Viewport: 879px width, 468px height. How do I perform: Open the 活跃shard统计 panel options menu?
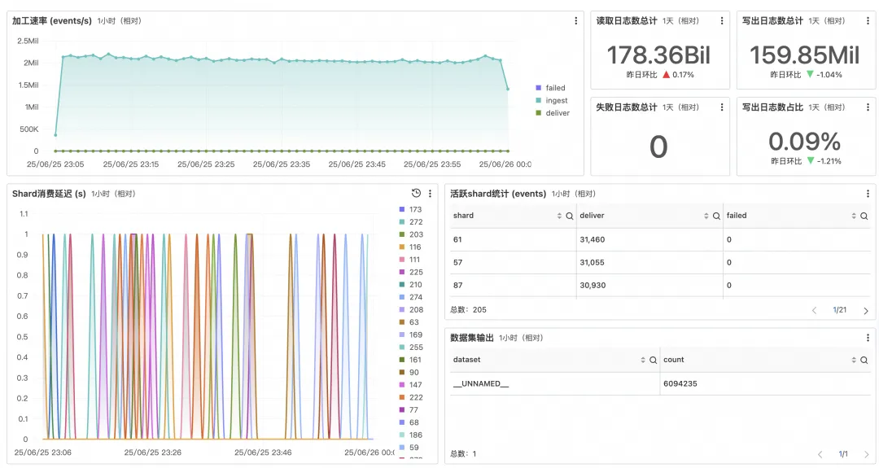[868, 194]
